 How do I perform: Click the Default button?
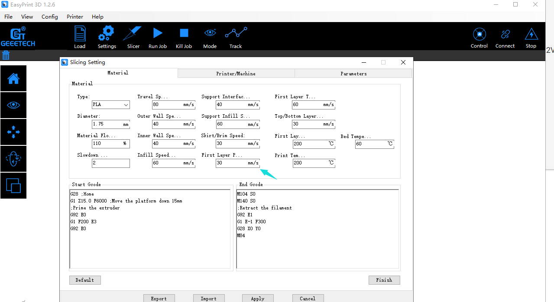click(85, 280)
